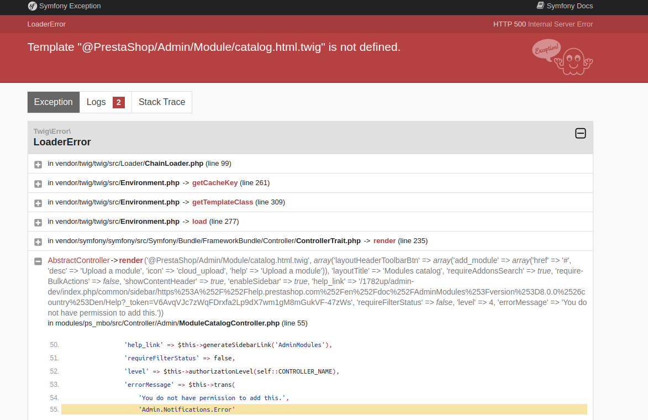
Task: Click ModuleCatalogController.php file path
Action: (x=164, y=323)
